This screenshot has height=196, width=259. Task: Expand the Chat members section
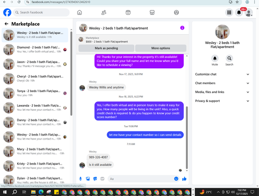(x=222, y=83)
